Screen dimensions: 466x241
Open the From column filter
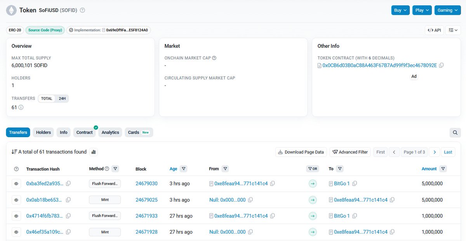pos(225,169)
